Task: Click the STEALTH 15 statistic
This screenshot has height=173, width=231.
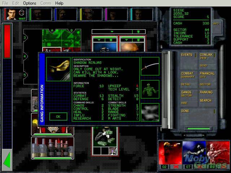Action: click(x=123, y=96)
